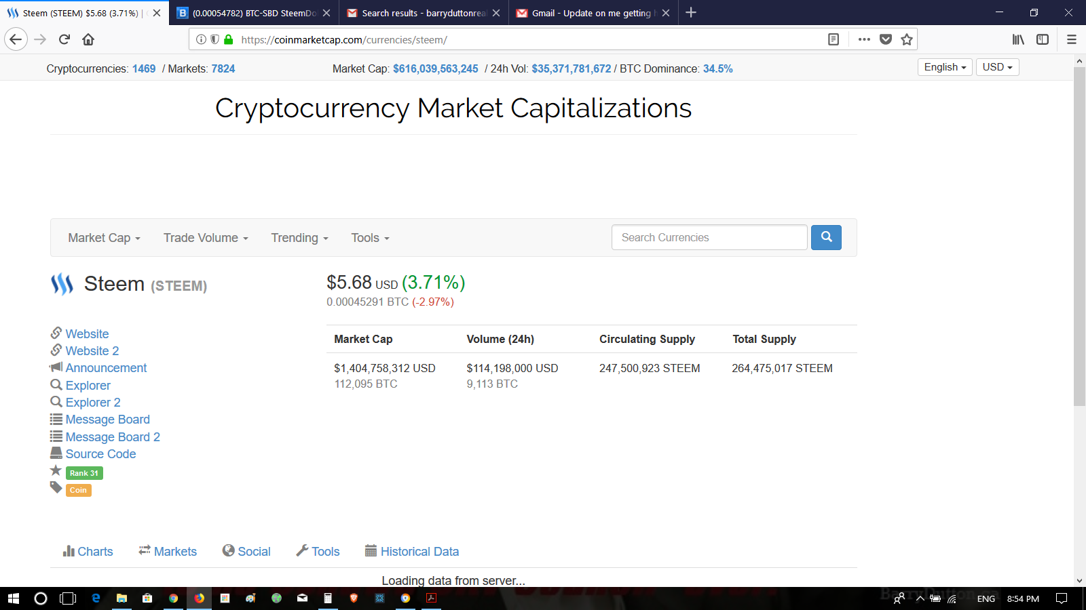Close the Steem browser tab
Image resolution: width=1086 pixels, height=610 pixels.
click(157, 13)
